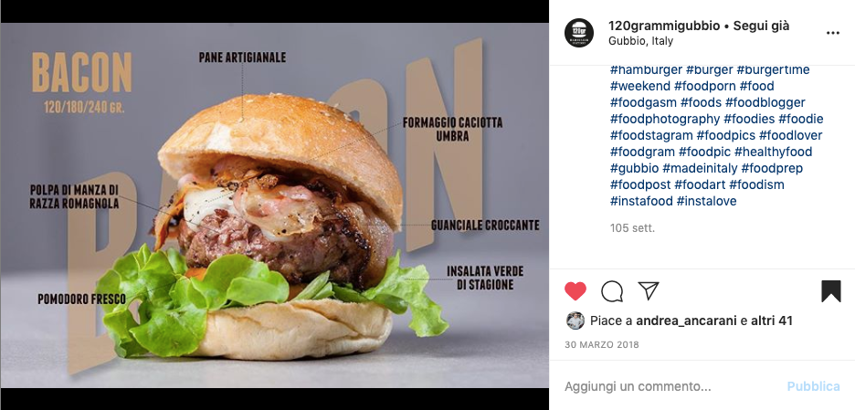Click the Pubblica button

(813, 386)
